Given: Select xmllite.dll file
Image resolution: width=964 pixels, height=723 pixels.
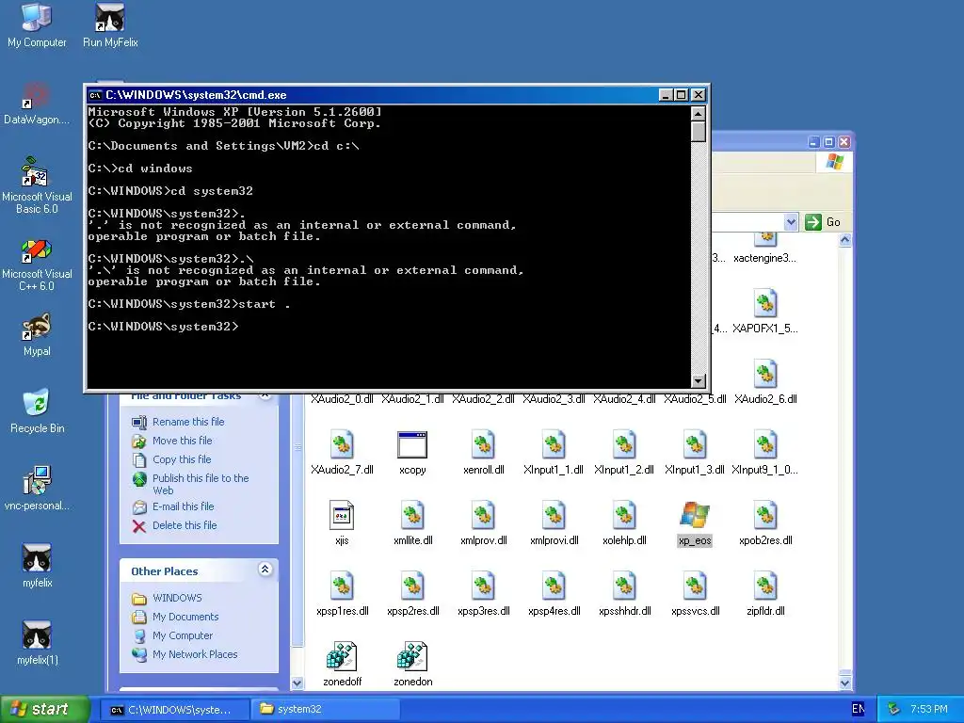Looking at the screenshot, I should (412, 523).
